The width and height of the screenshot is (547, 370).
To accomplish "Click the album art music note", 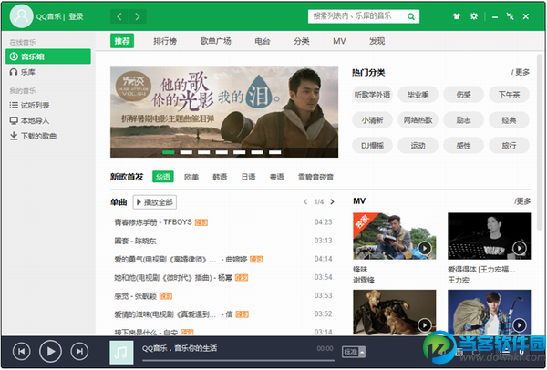I will (121, 352).
